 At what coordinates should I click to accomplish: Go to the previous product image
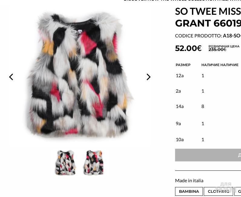click(x=11, y=77)
